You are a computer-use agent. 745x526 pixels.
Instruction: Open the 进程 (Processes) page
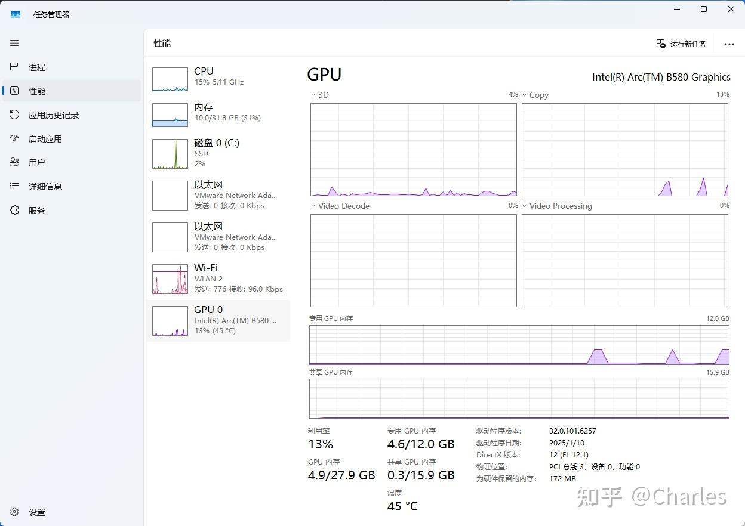(x=37, y=67)
